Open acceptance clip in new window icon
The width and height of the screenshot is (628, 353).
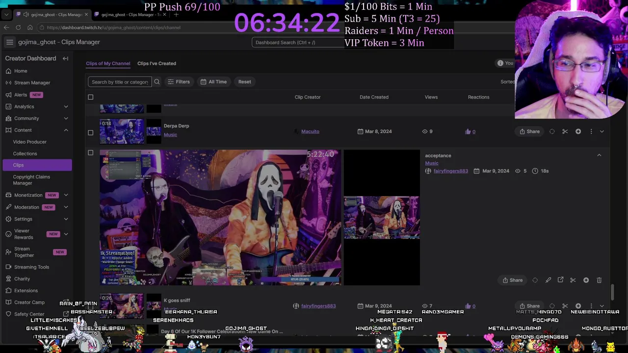(x=560, y=280)
